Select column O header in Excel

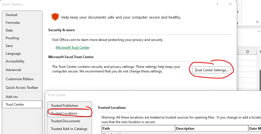click(x=247, y=52)
